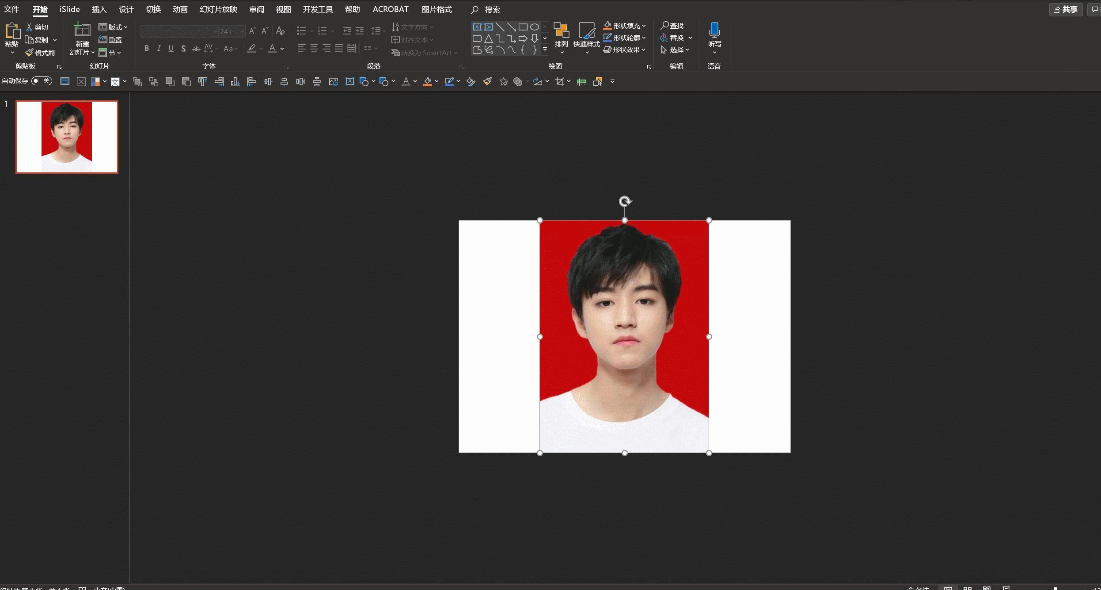Toggle the AutoSave (自动保存) switch
This screenshot has width=1101, height=590.
pos(42,81)
